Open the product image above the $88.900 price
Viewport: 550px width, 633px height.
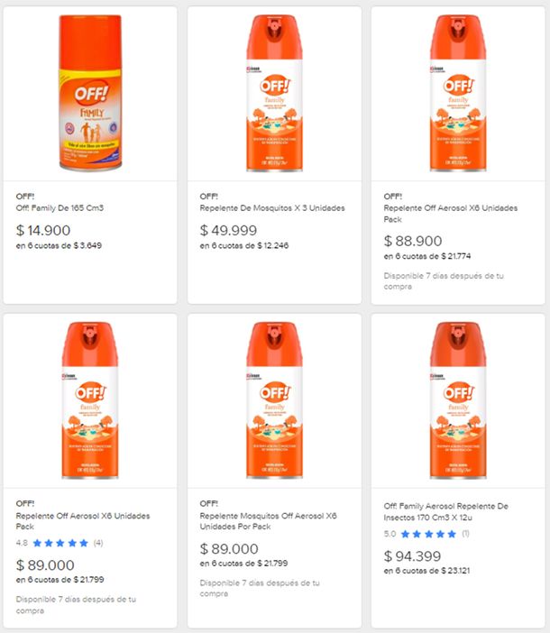point(458,92)
